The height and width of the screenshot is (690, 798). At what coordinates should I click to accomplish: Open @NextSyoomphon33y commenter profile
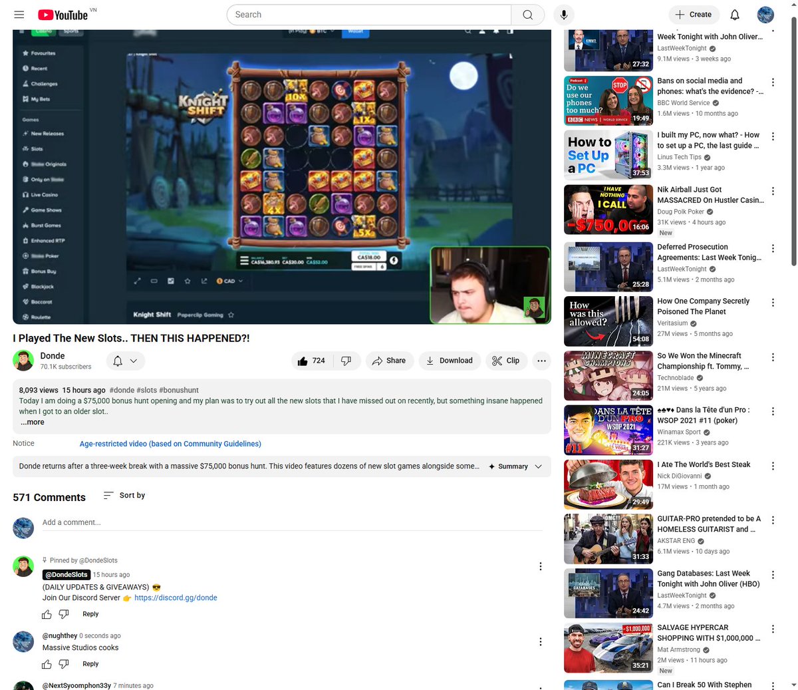76,685
